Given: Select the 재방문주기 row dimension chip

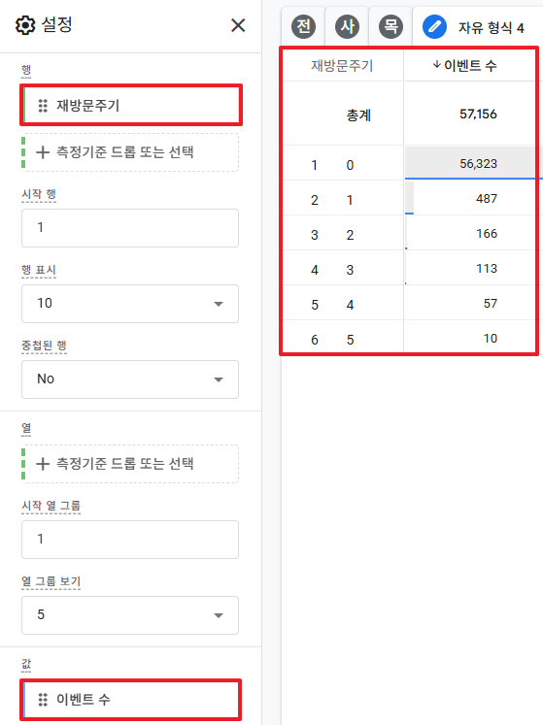Looking at the screenshot, I should 131,106.
